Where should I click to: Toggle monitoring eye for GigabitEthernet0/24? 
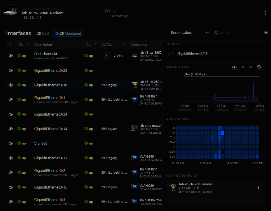(11, 114)
